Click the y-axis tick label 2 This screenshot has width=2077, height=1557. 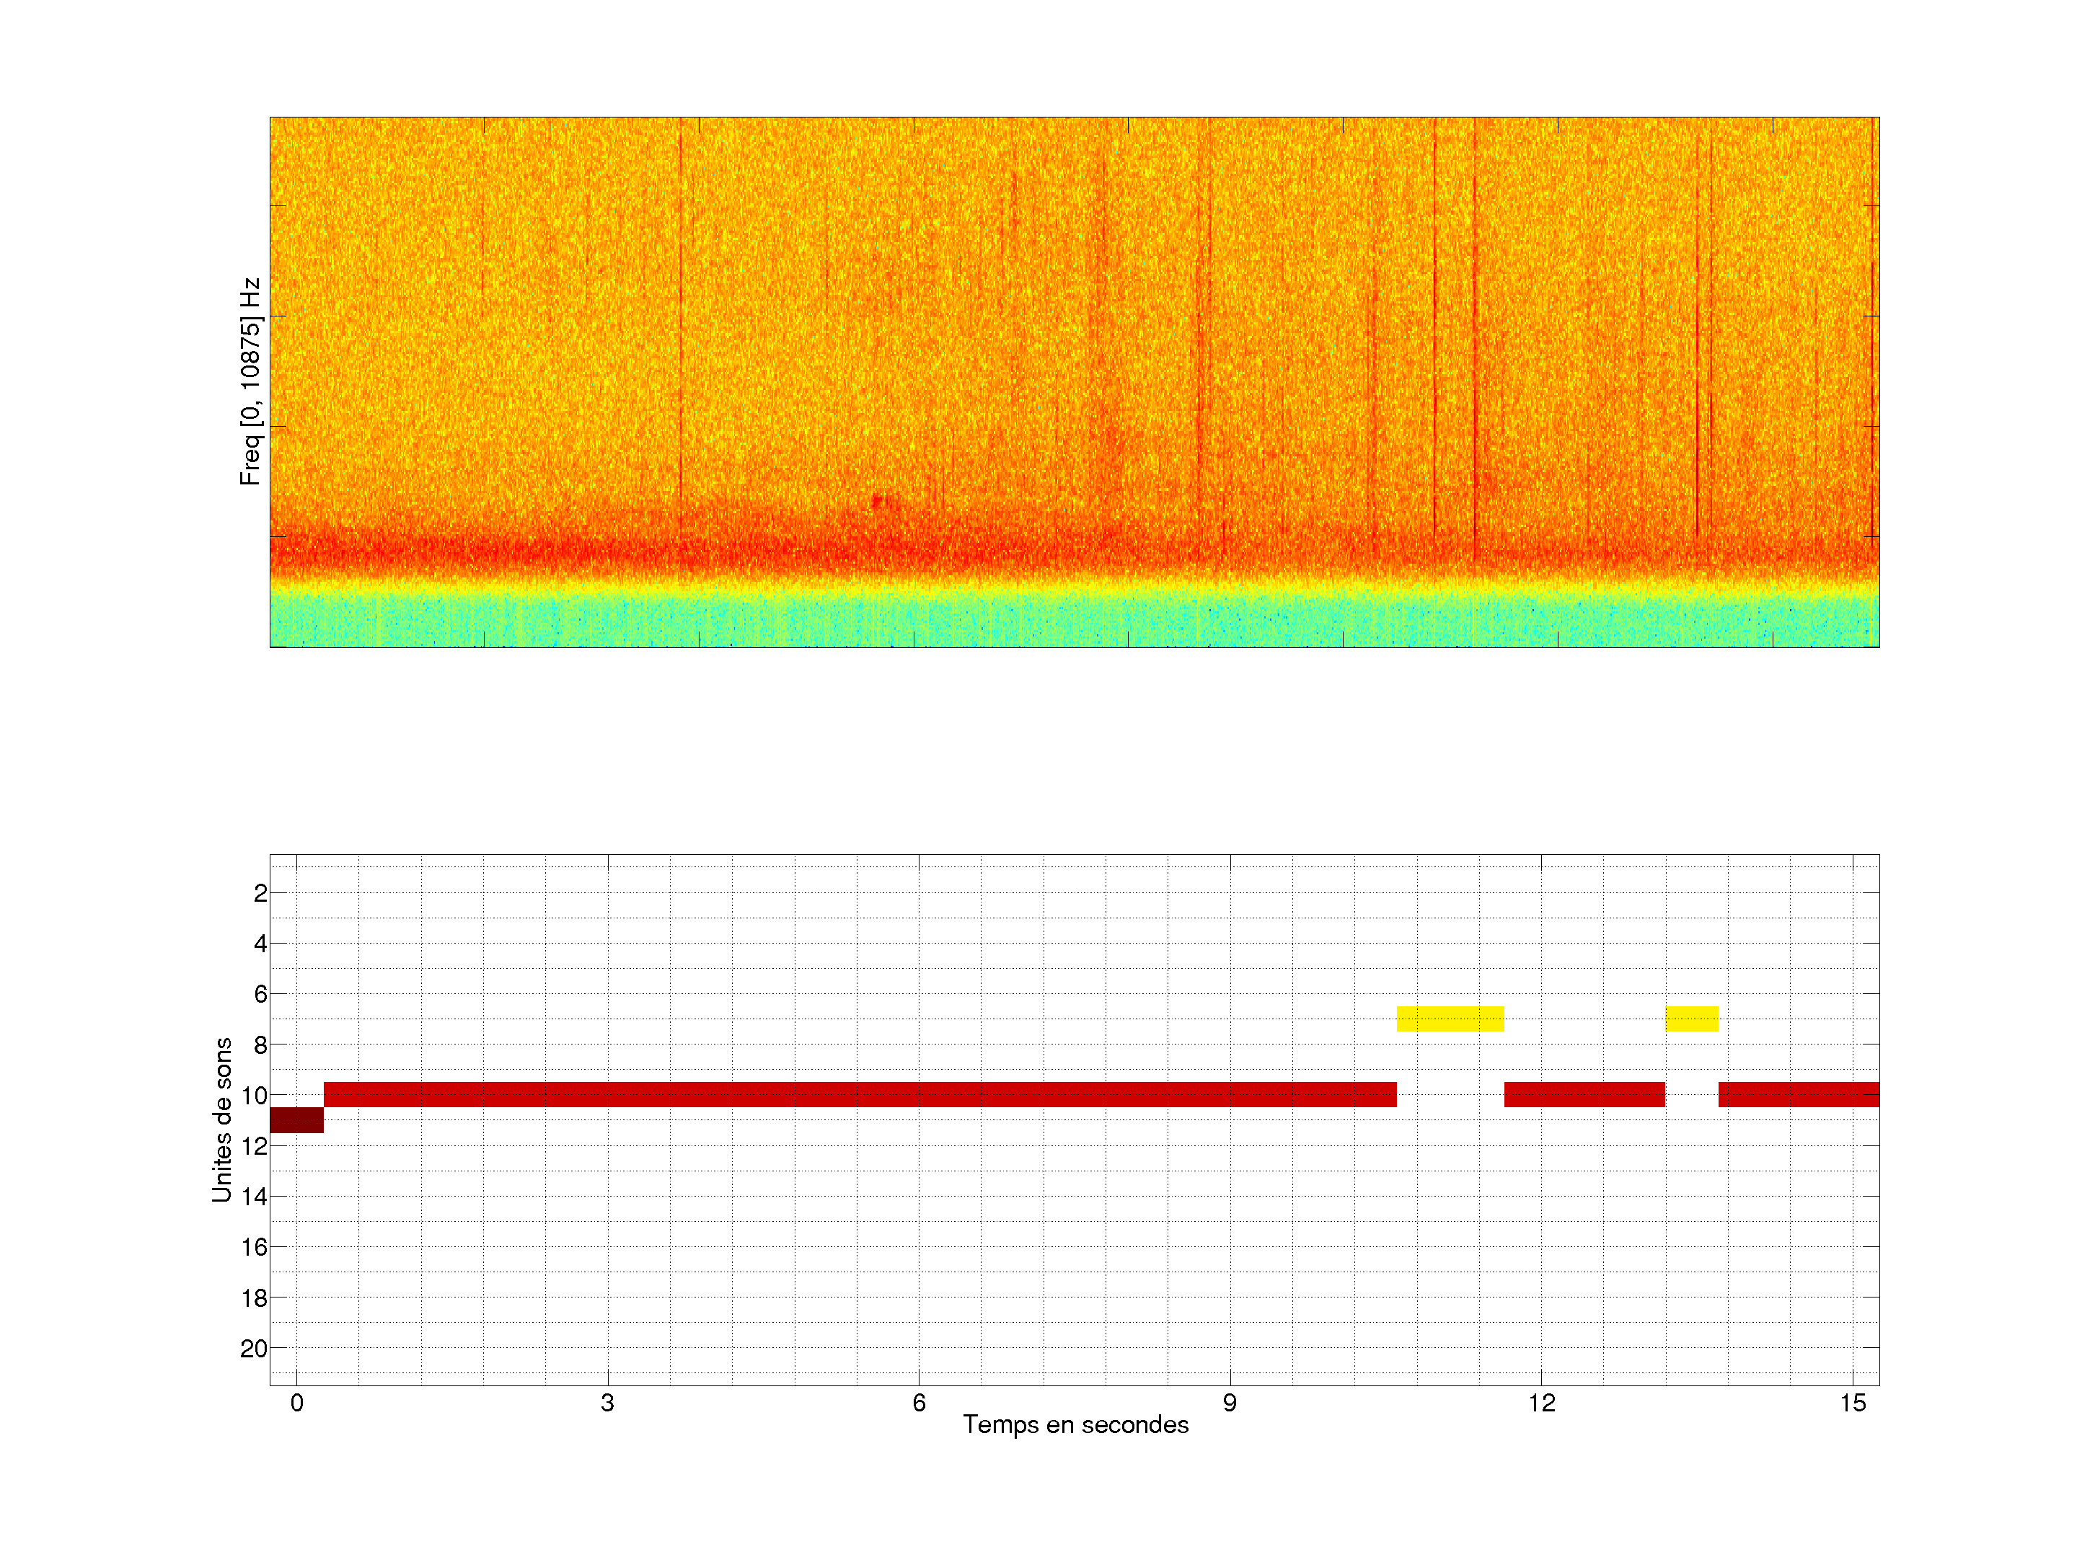click(260, 893)
